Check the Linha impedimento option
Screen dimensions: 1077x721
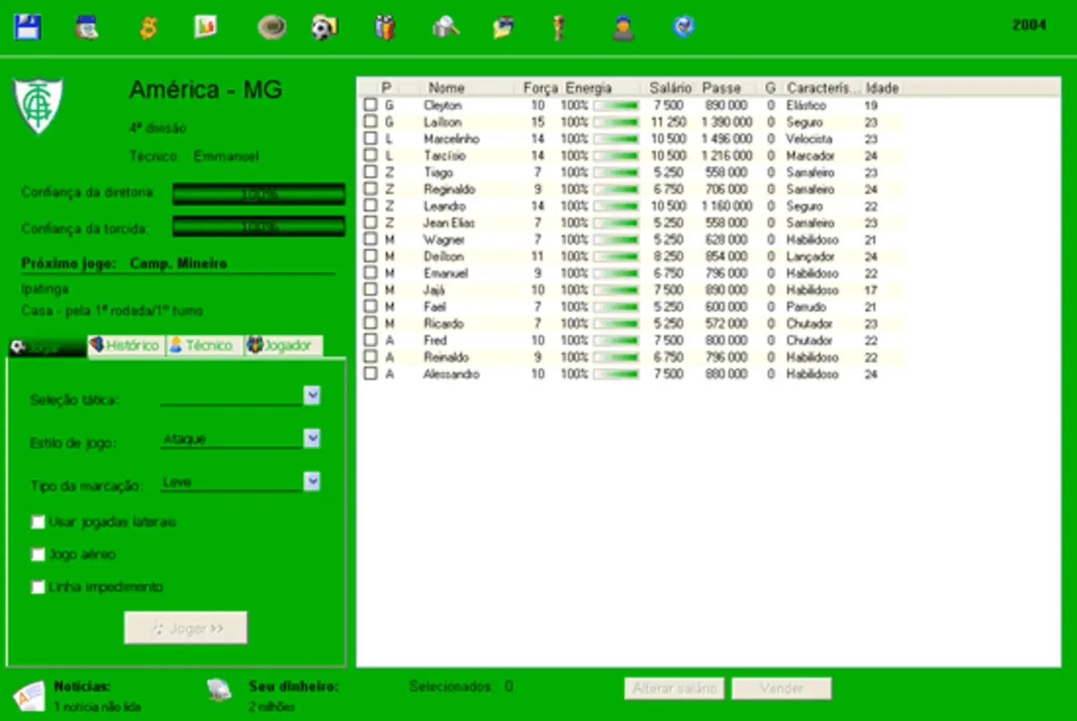pos(38,587)
